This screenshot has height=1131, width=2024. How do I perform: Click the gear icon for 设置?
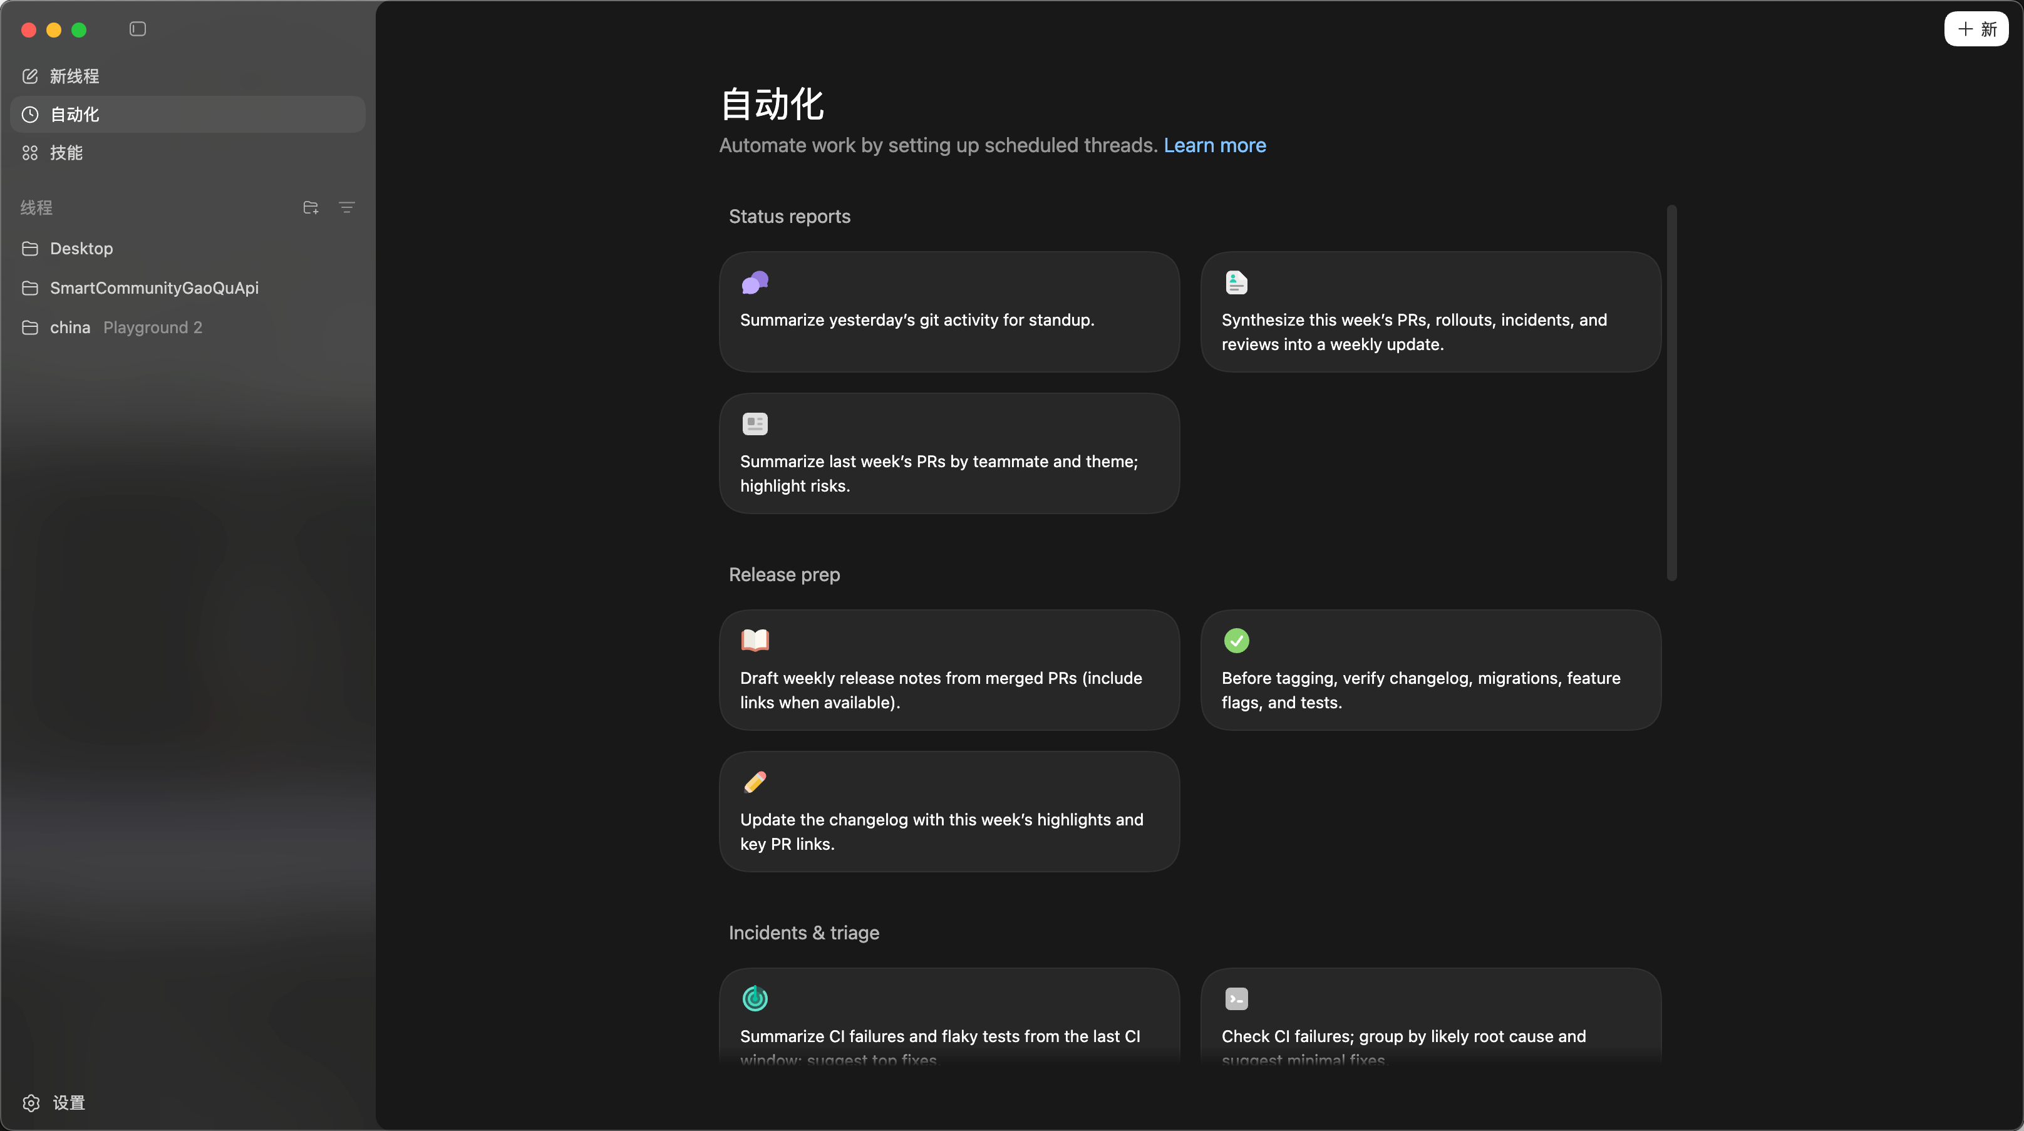point(31,1103)
